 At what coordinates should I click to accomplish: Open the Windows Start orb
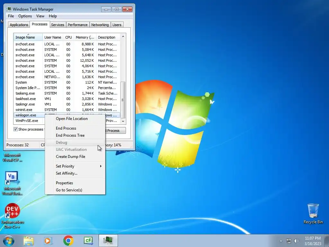9,241
